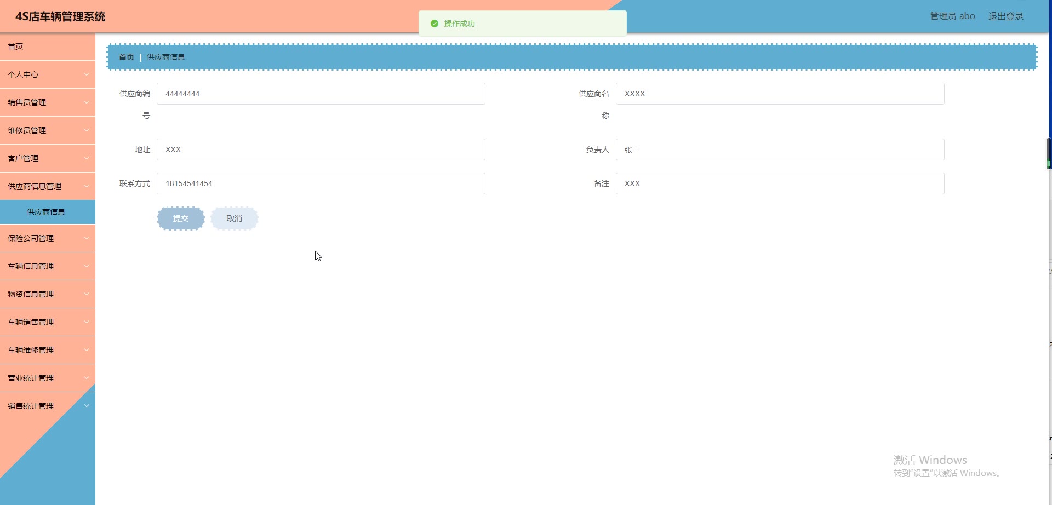Select 供应商信息 submenu item

(48, 212)
